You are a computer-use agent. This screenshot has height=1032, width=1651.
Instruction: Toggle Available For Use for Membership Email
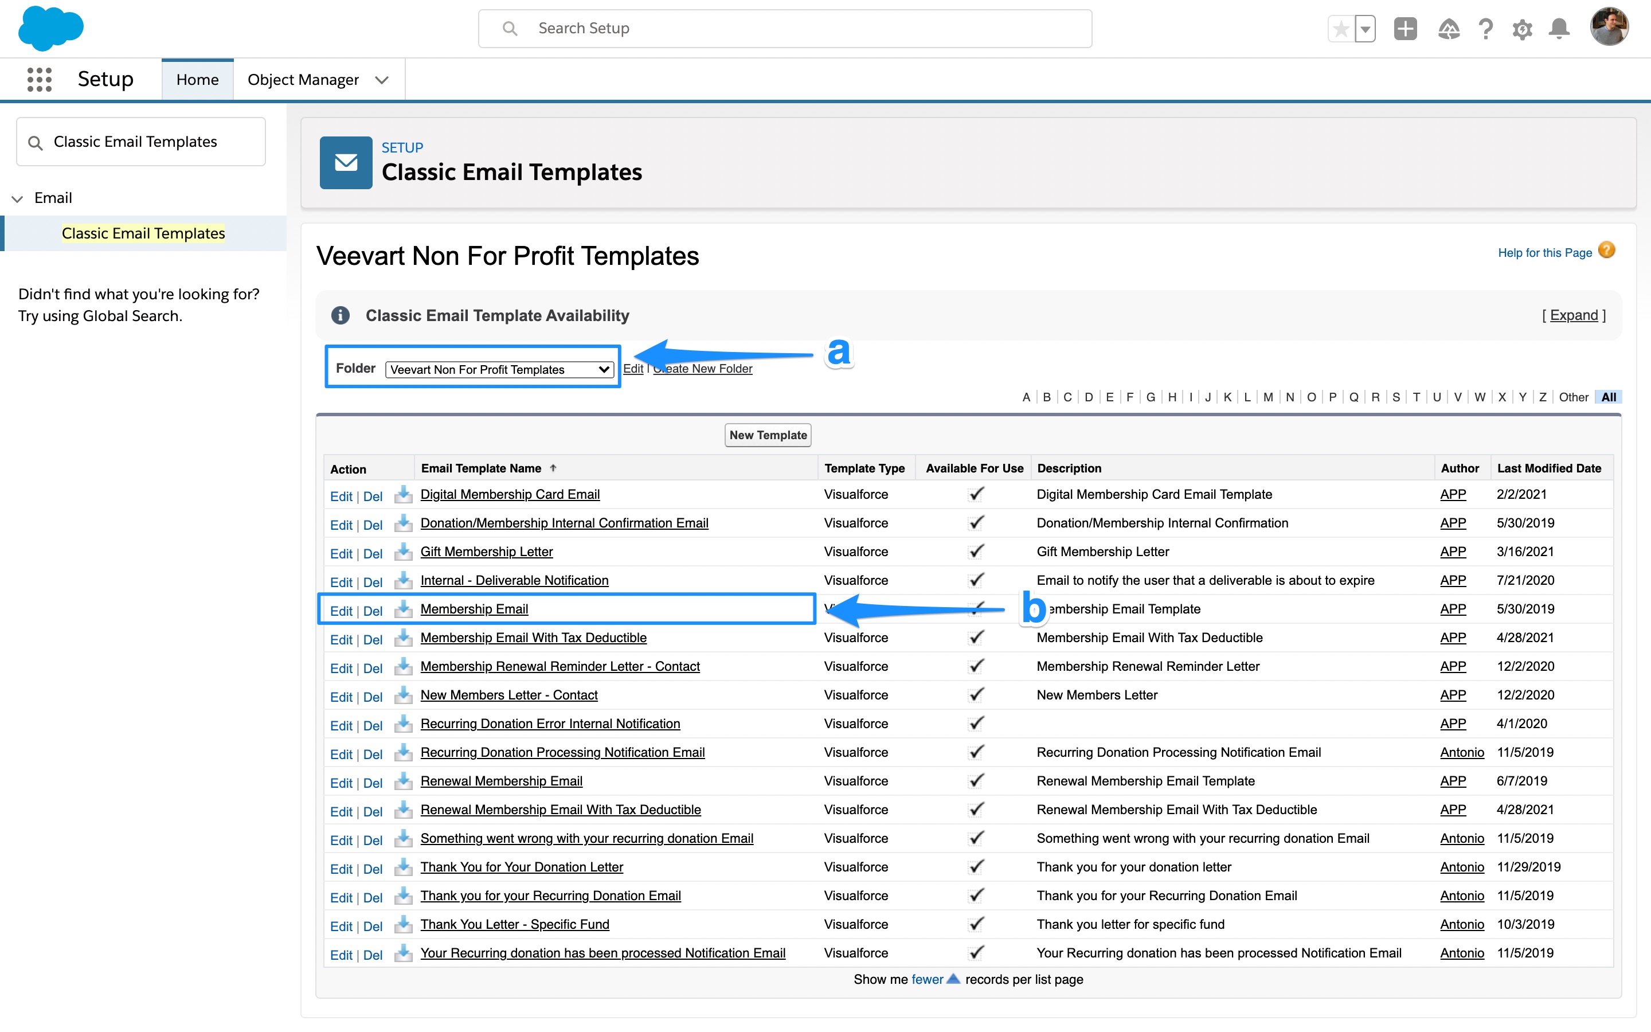[976, 608]
